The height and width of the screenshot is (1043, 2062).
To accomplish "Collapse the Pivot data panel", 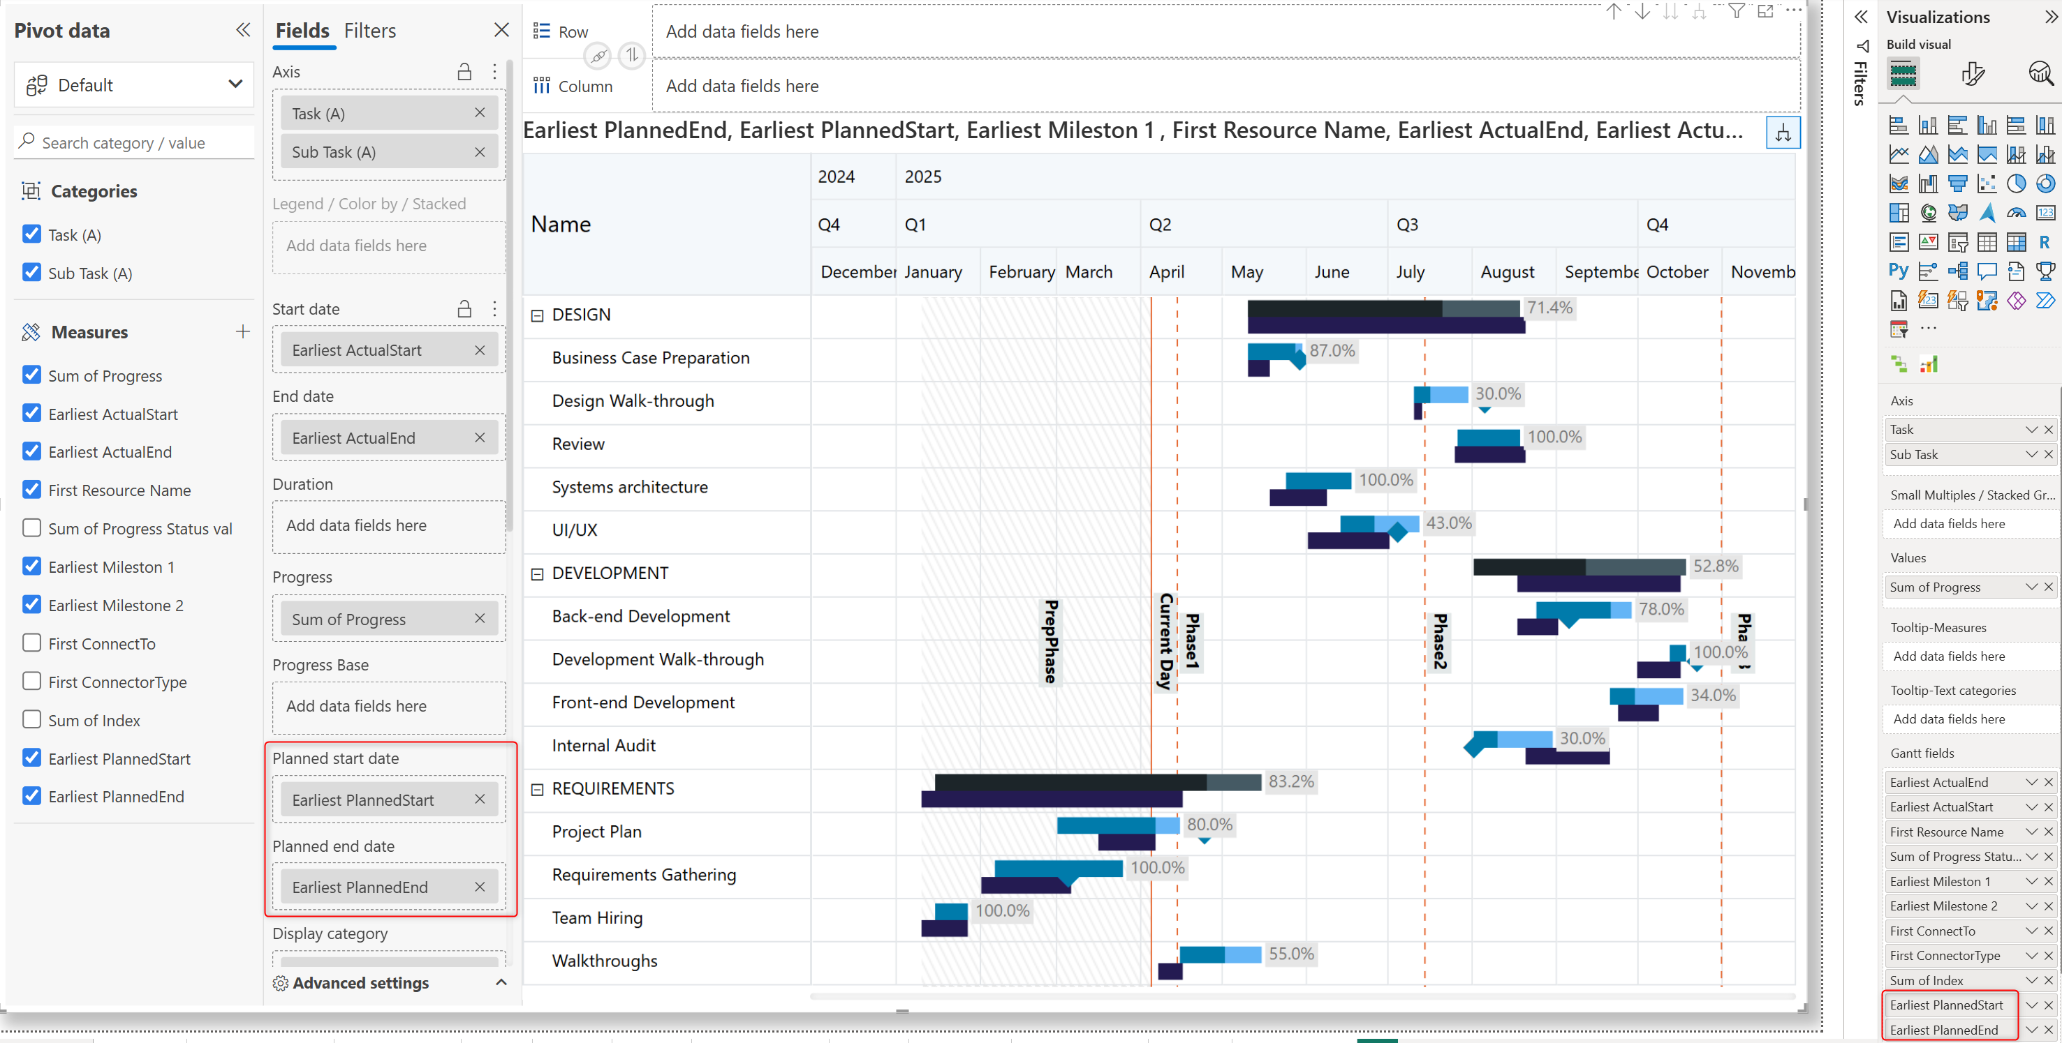I will tap(242, 31).
